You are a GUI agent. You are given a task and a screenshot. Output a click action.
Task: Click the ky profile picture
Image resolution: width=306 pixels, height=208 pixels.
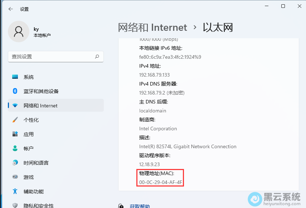19,32
